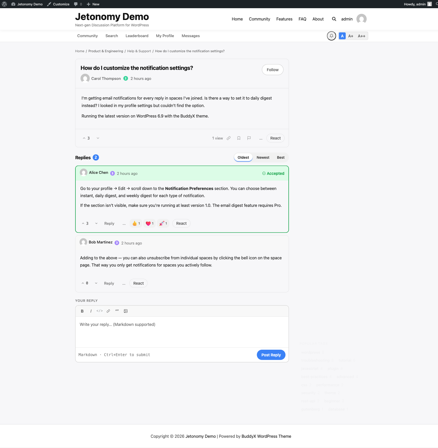This screenshot has width=438, height=448.
Task: Flag the original post
Action: coord(249,138)
